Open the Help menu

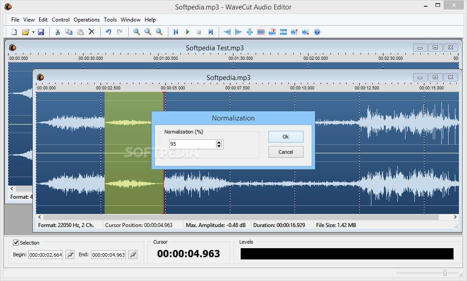pyautogui.click(x=150, y=20)
